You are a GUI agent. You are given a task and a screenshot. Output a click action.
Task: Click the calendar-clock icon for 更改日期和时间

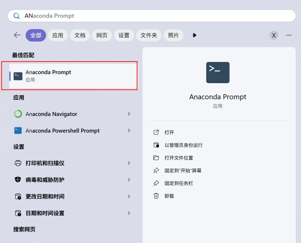[18, 196]
